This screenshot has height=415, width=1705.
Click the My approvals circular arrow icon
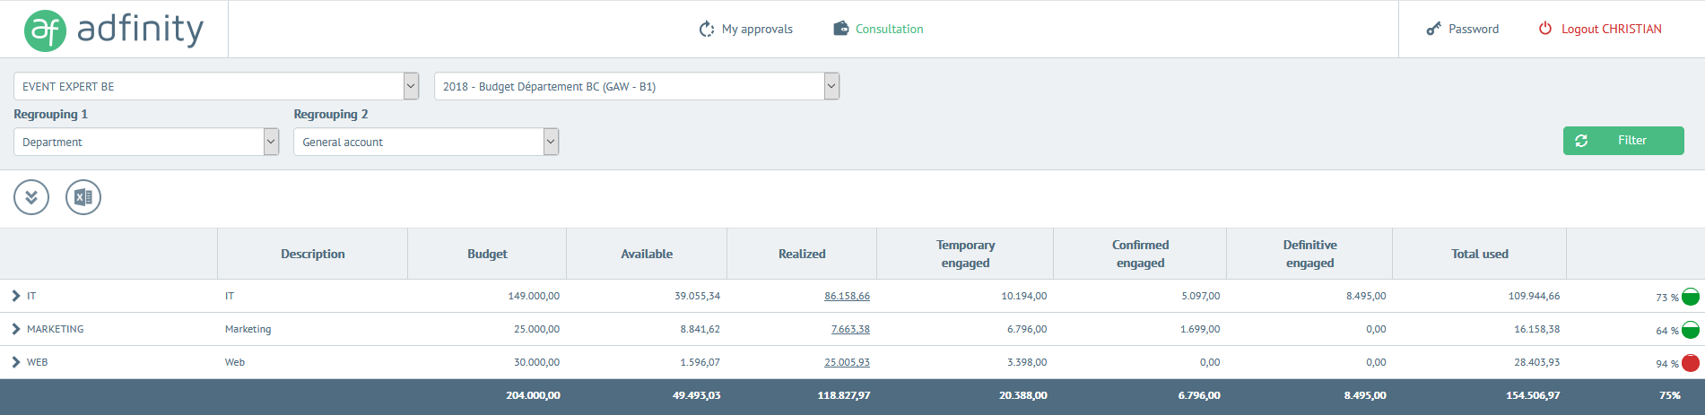coord(707,29)
